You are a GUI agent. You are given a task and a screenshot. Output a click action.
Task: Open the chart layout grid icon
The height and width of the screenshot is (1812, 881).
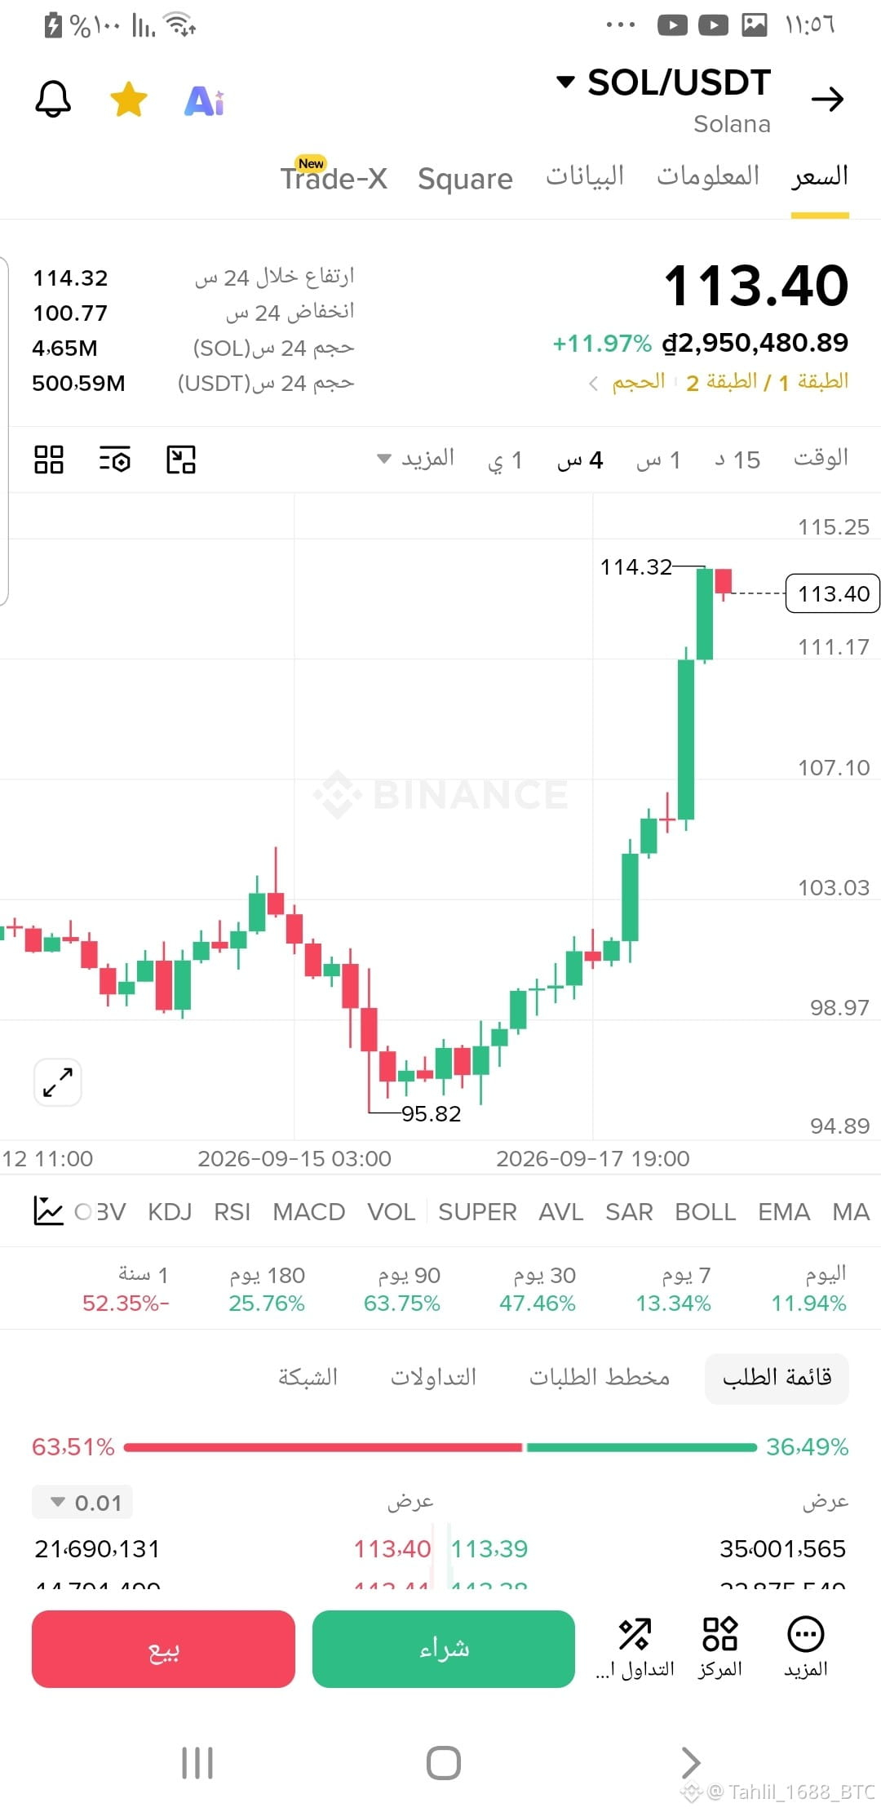pos(49,460)
